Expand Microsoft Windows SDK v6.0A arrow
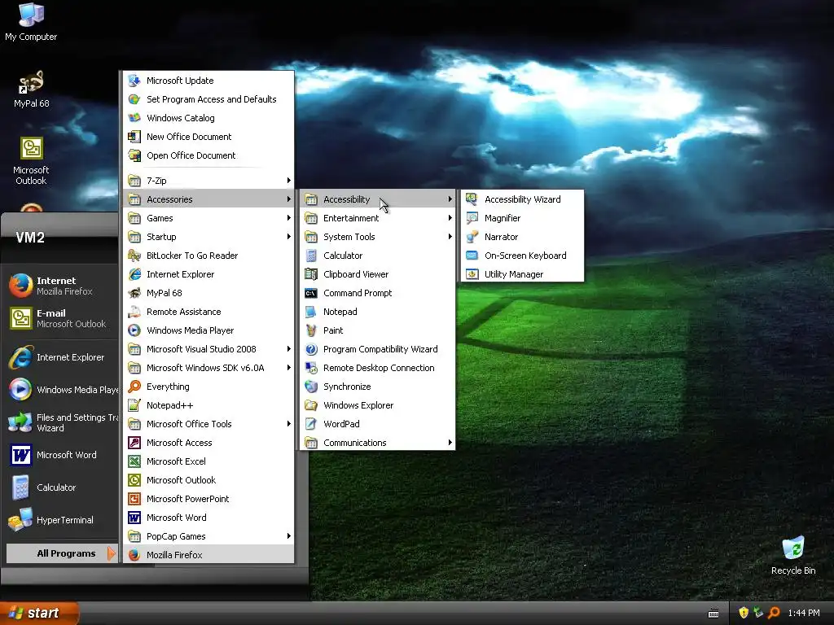The width and height of the screenshot is (834, 625). coord(288,368)
